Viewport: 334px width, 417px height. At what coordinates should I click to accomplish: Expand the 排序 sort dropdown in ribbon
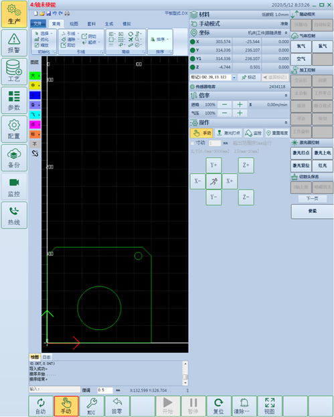click(x=160, y=39)
